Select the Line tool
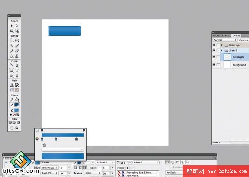Image resolution: width=249 pixels, height=177 pixels. click(12, 65)
